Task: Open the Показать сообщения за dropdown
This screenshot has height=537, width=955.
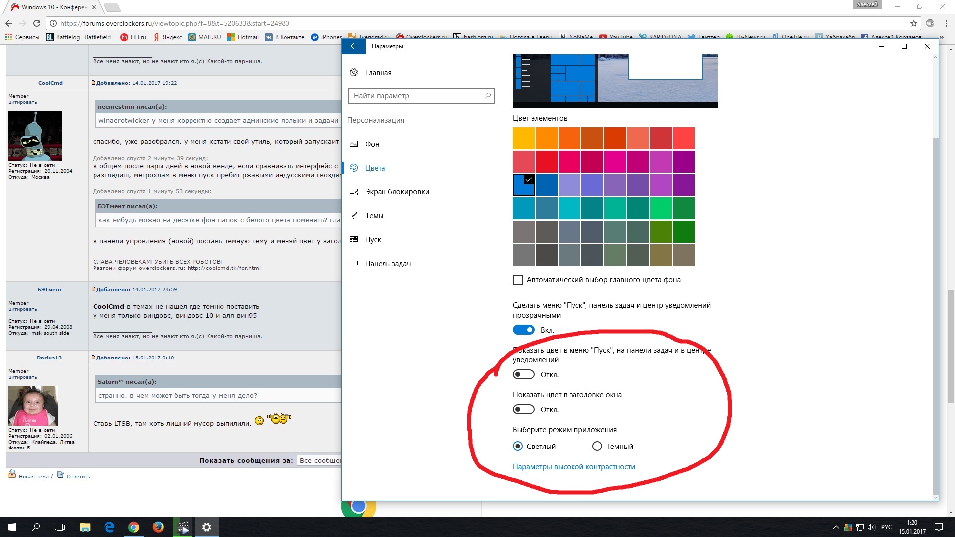Action: 319,460
